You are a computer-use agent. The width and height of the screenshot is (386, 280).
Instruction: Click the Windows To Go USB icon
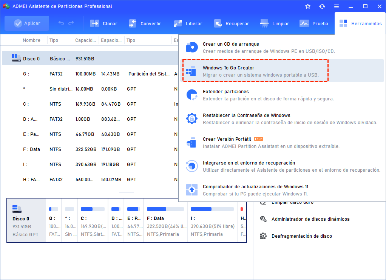pyautogui.click(x=191, y=71)
